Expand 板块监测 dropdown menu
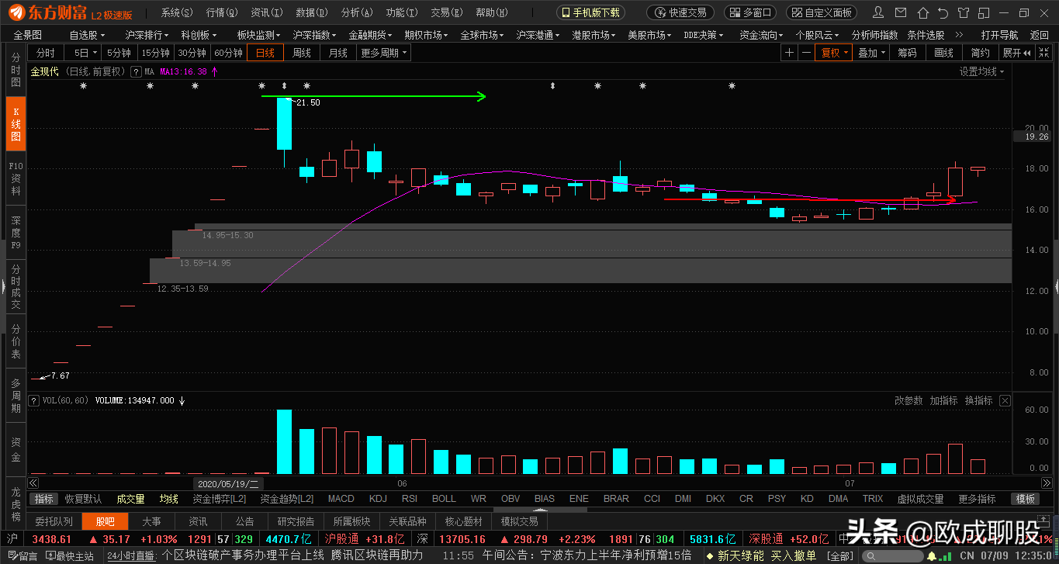Viewport: 1059px width, 564px height. coord(258,35)
